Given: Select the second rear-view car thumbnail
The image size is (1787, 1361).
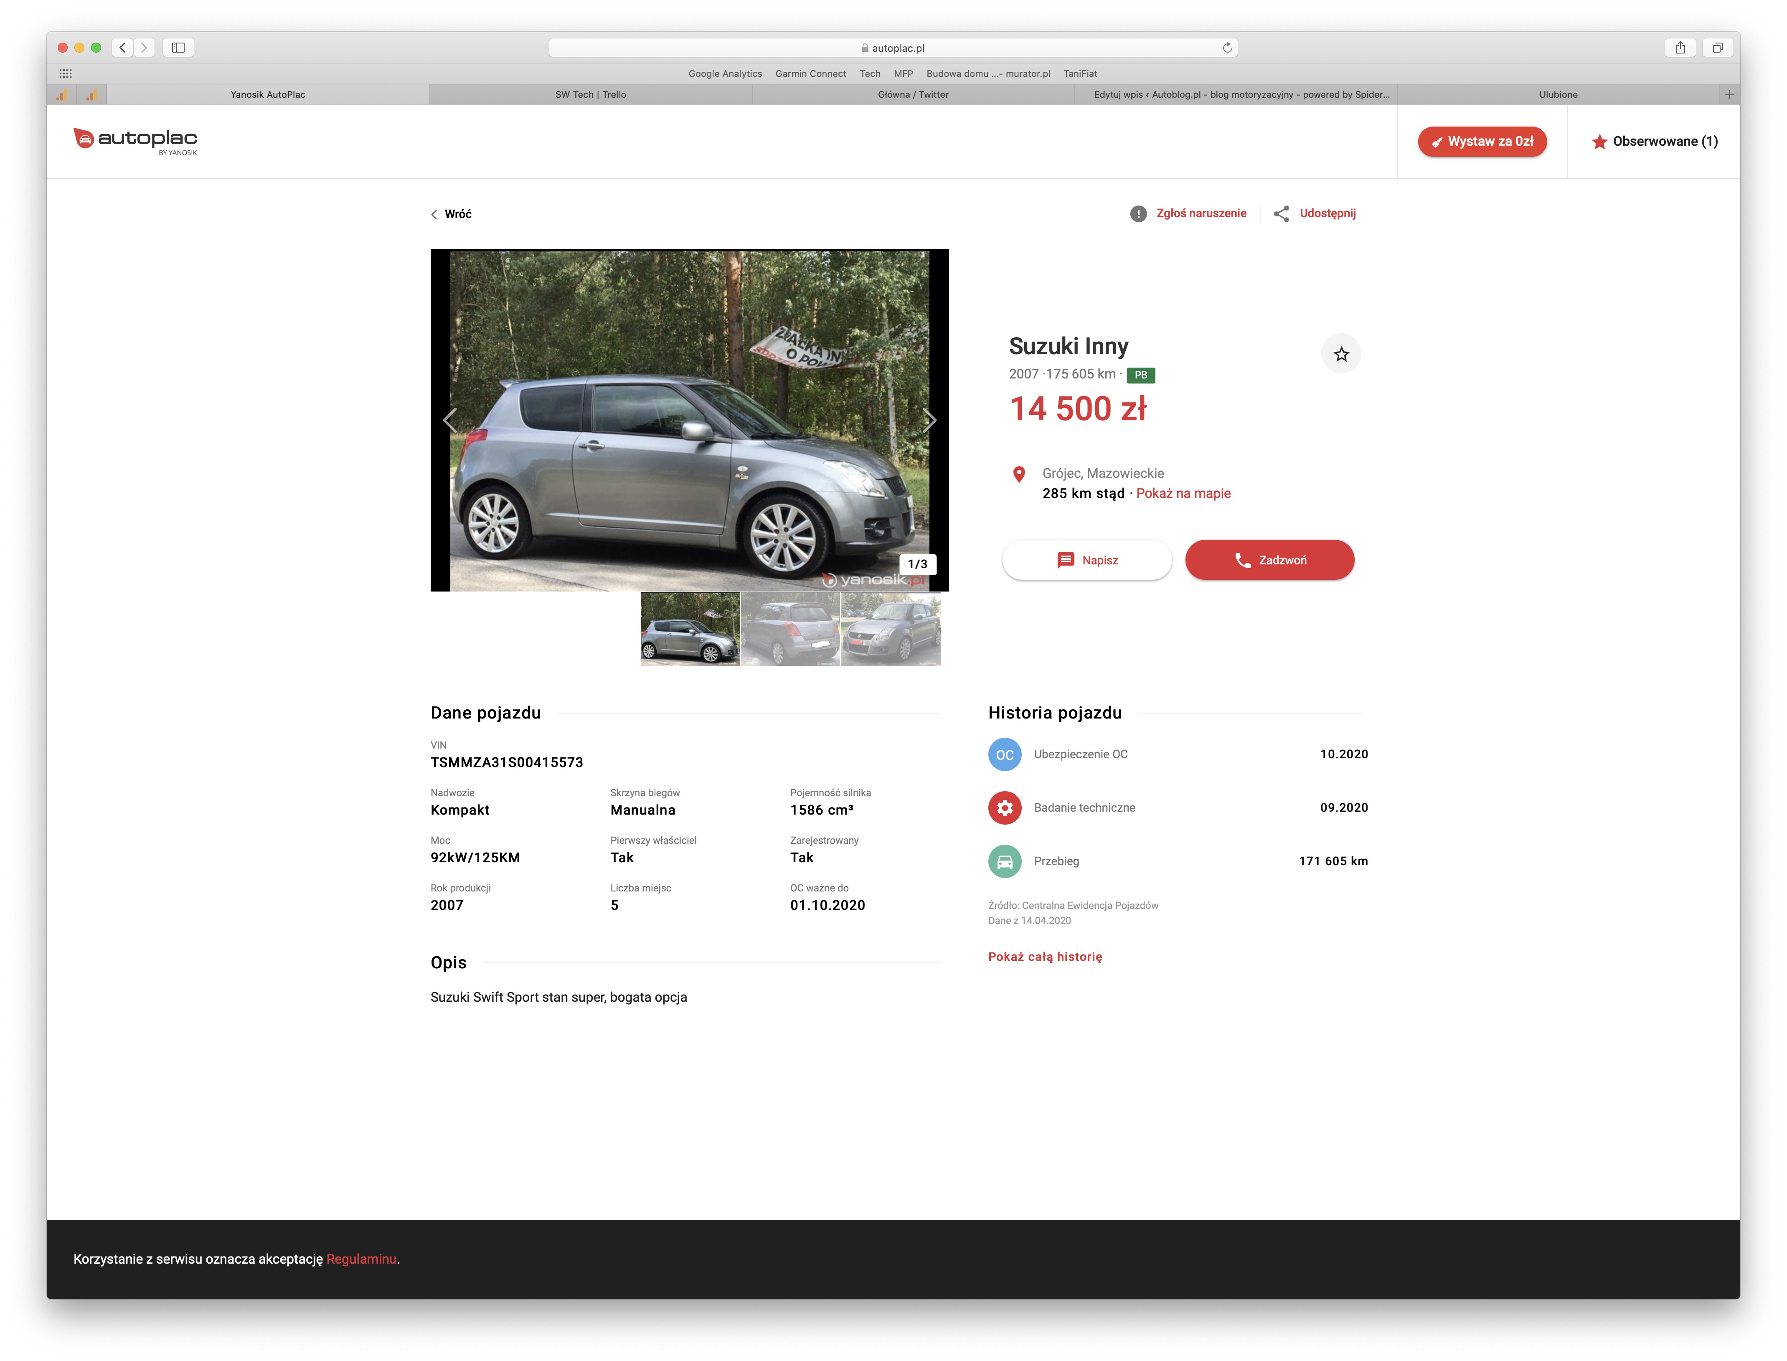Looking at the screenshot, I should tap(790, 630).
